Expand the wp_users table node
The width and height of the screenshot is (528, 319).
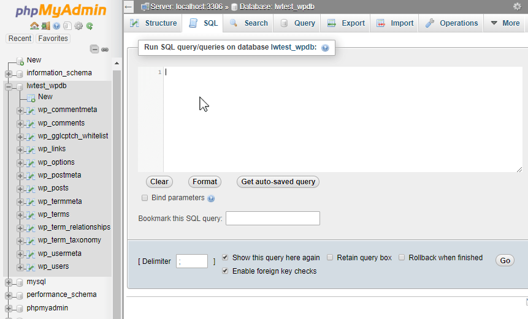[20, 267]
